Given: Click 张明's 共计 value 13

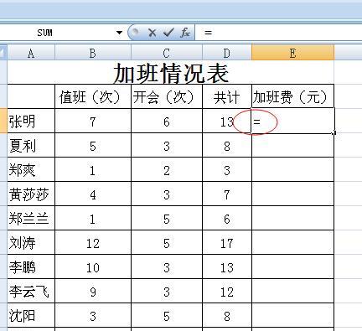Looking at the screenshot, I should pos(227,121).
